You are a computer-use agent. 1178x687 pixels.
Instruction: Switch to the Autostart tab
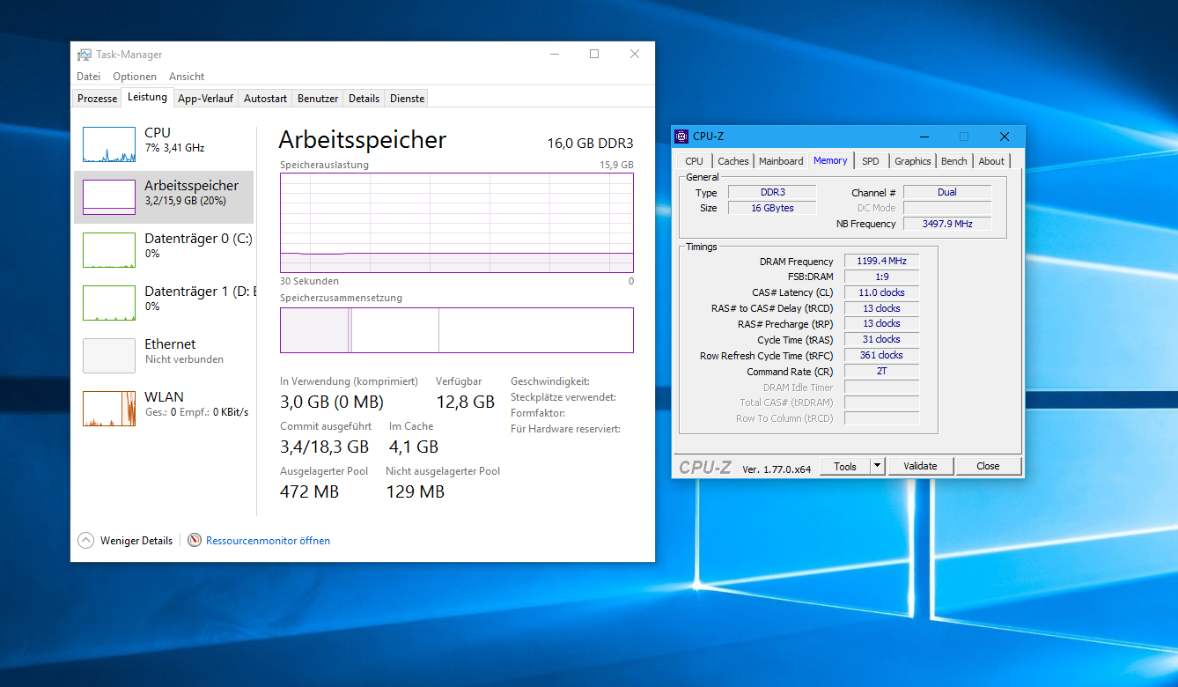[265, 99]
